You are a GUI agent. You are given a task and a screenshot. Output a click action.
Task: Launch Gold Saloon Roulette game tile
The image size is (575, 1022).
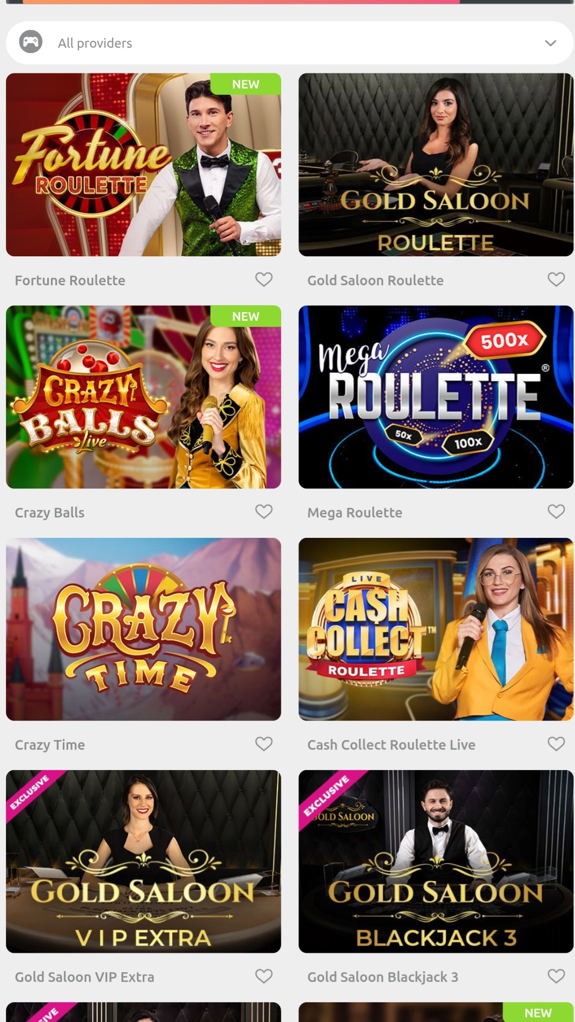436,165
